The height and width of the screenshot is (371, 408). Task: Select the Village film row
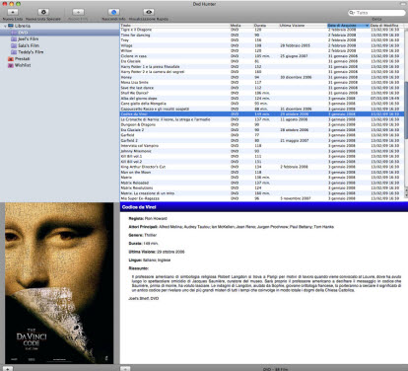coord(262,45)
